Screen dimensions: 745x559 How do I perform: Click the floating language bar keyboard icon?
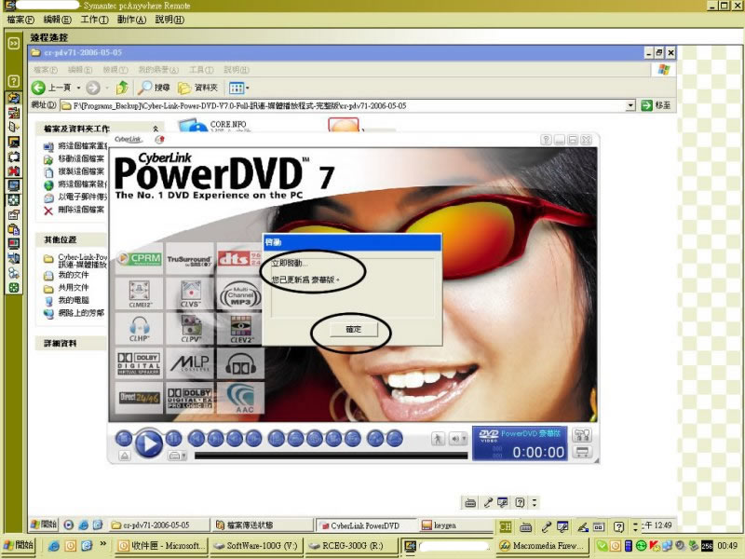470,502
